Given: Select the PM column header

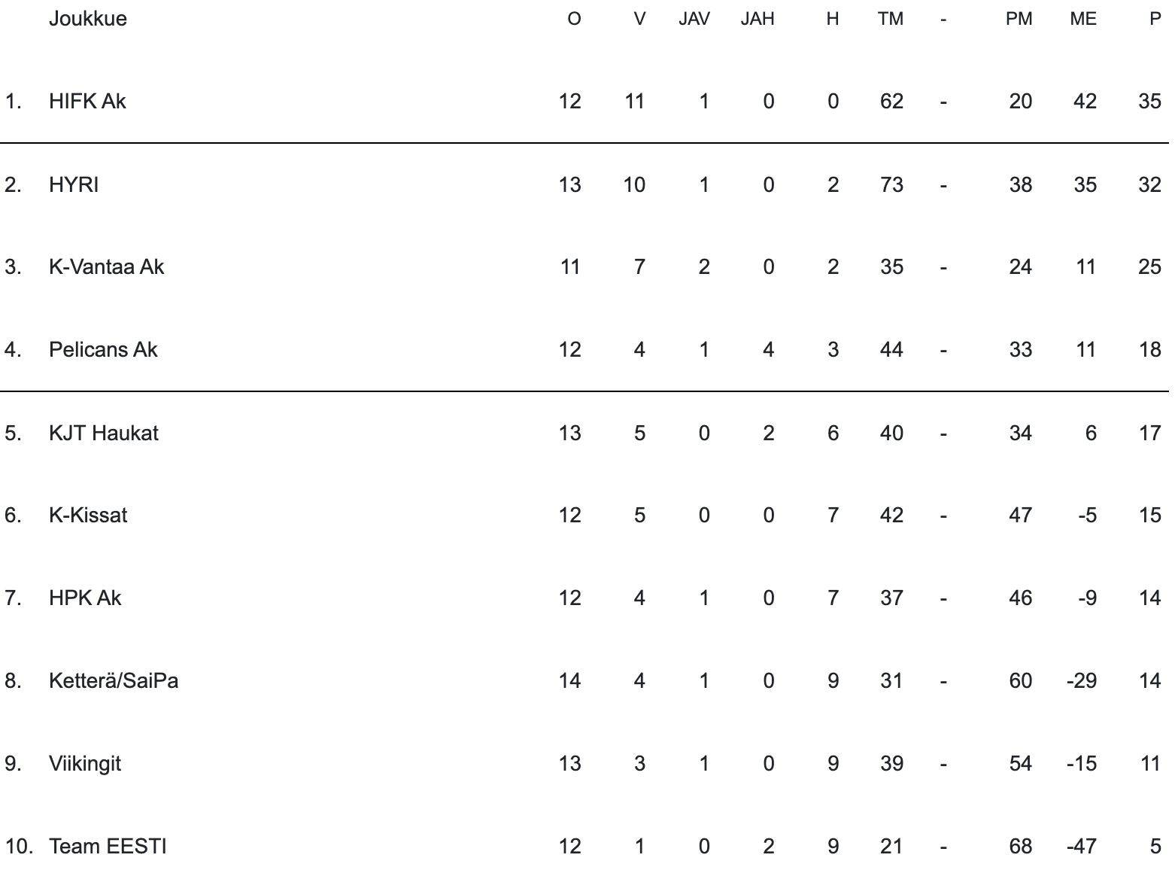Looking at the screenshot, I should click(x=1019, y=19).
